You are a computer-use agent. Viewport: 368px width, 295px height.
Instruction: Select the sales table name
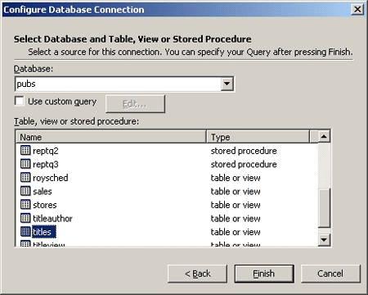[43, 191]
